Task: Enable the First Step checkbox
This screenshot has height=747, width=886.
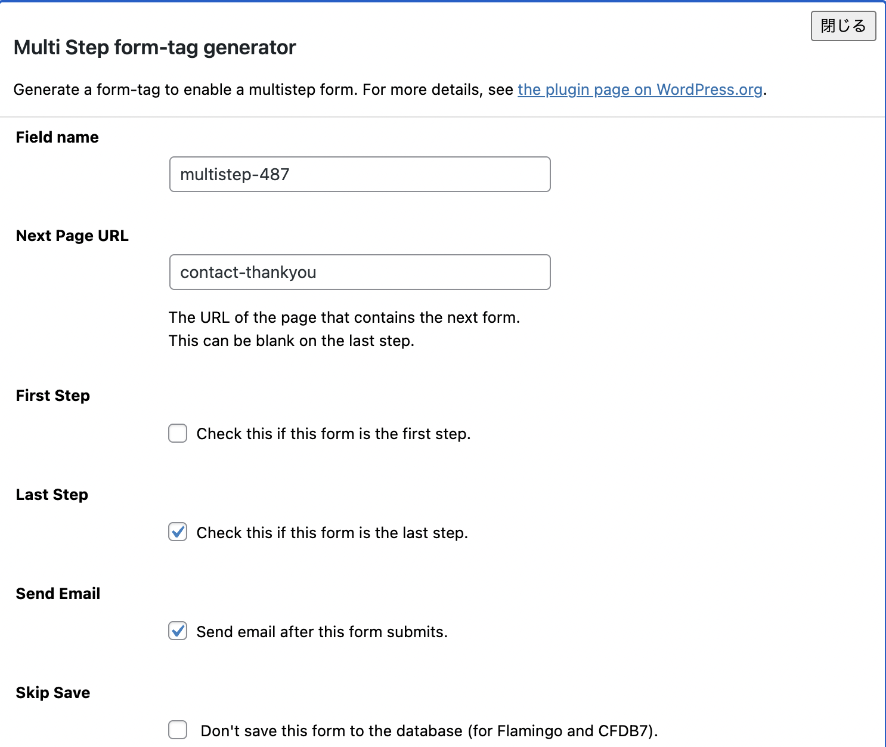Action: [178, 433]
